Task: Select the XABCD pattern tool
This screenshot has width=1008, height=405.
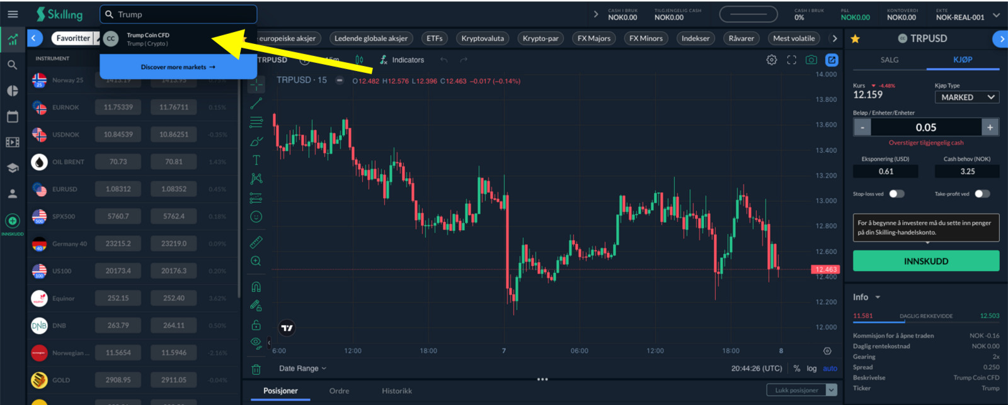Action: (256, 179)
